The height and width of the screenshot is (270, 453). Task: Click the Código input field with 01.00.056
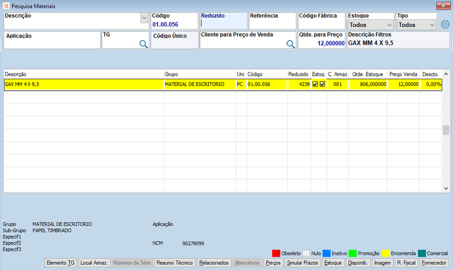[174, 21]
